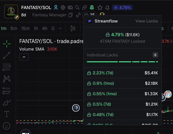Click the Individual Locks count badge 6
This screenshot has width=173, height=134.
(155, 55)
